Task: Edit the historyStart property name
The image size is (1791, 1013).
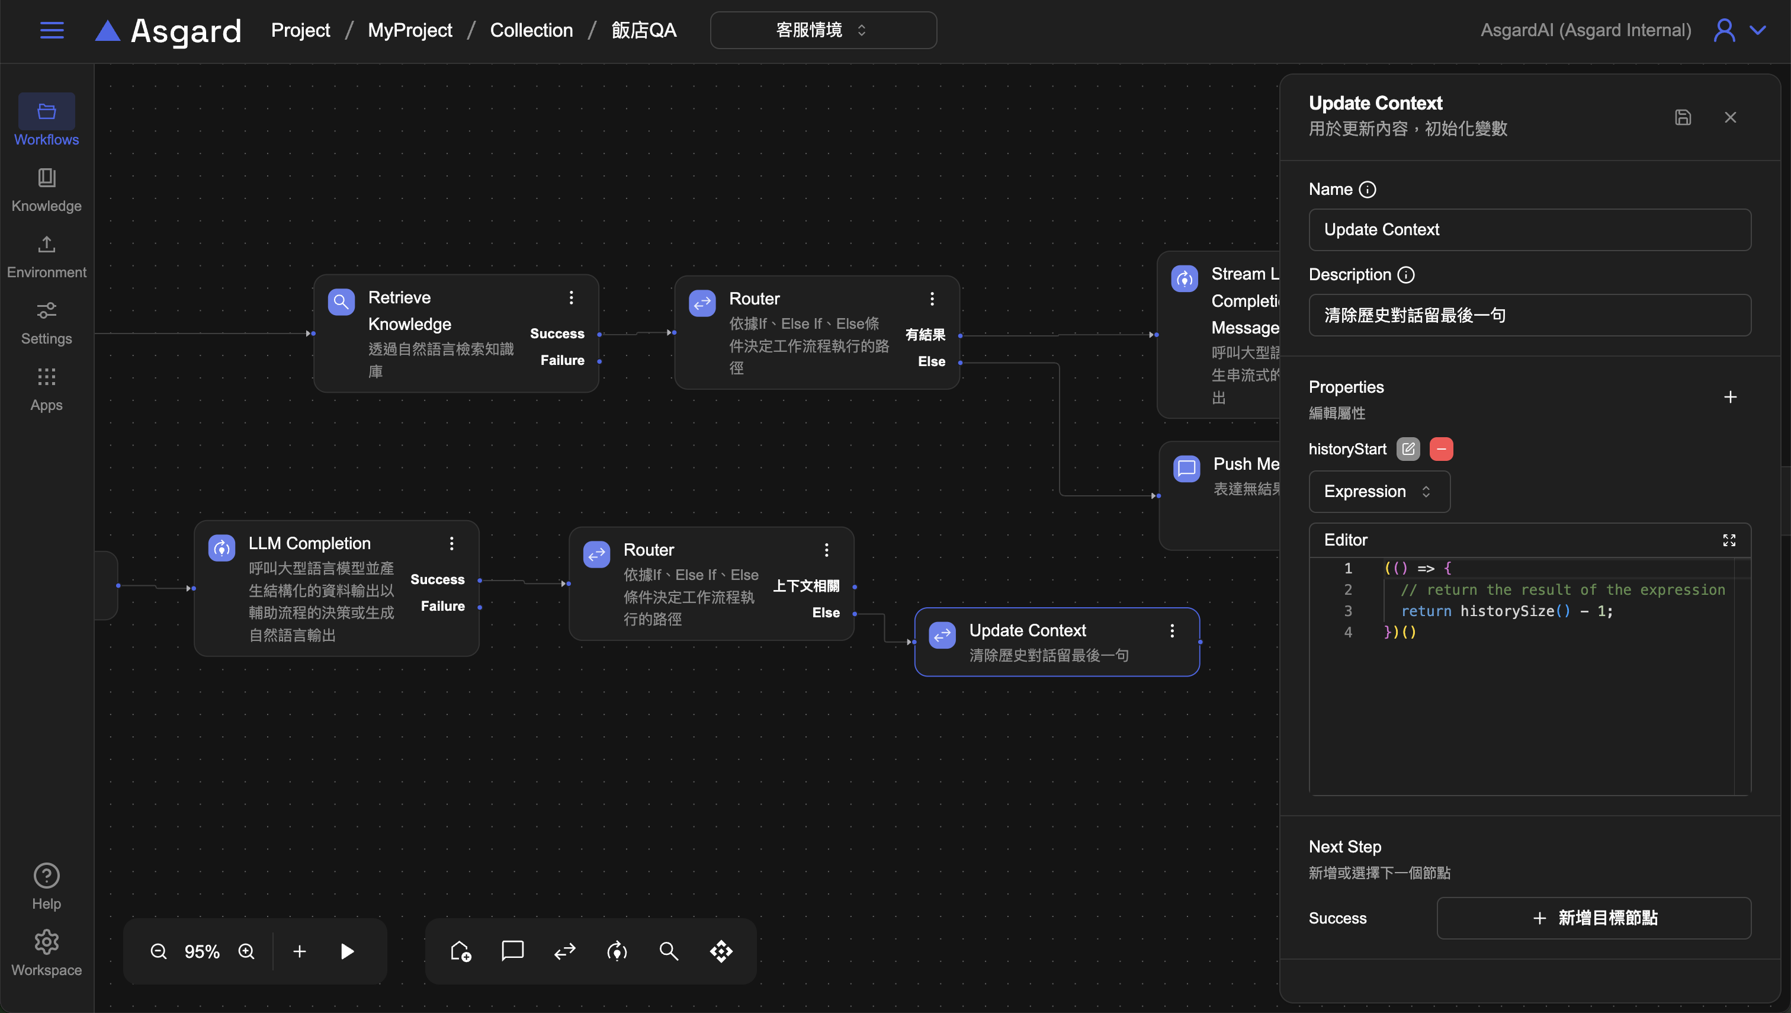Action: (1408, 449)
